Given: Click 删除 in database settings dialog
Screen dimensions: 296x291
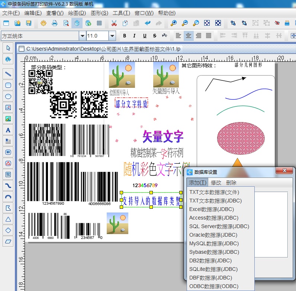Looking at the screenshot, I should (231, 183).
